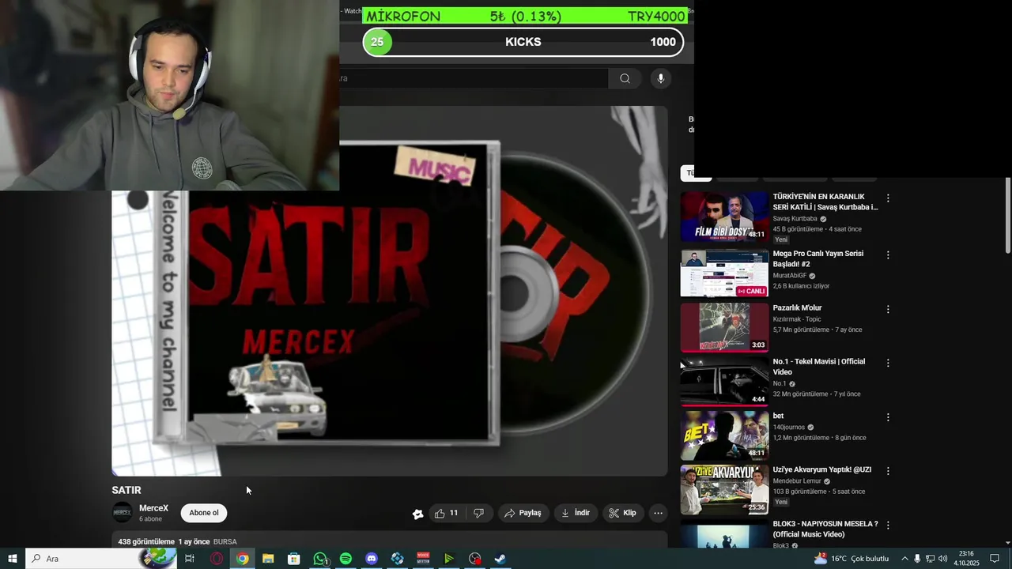Show hidden system tray icons
Viewport: 1012px width, 569px height.
[904, 559]
